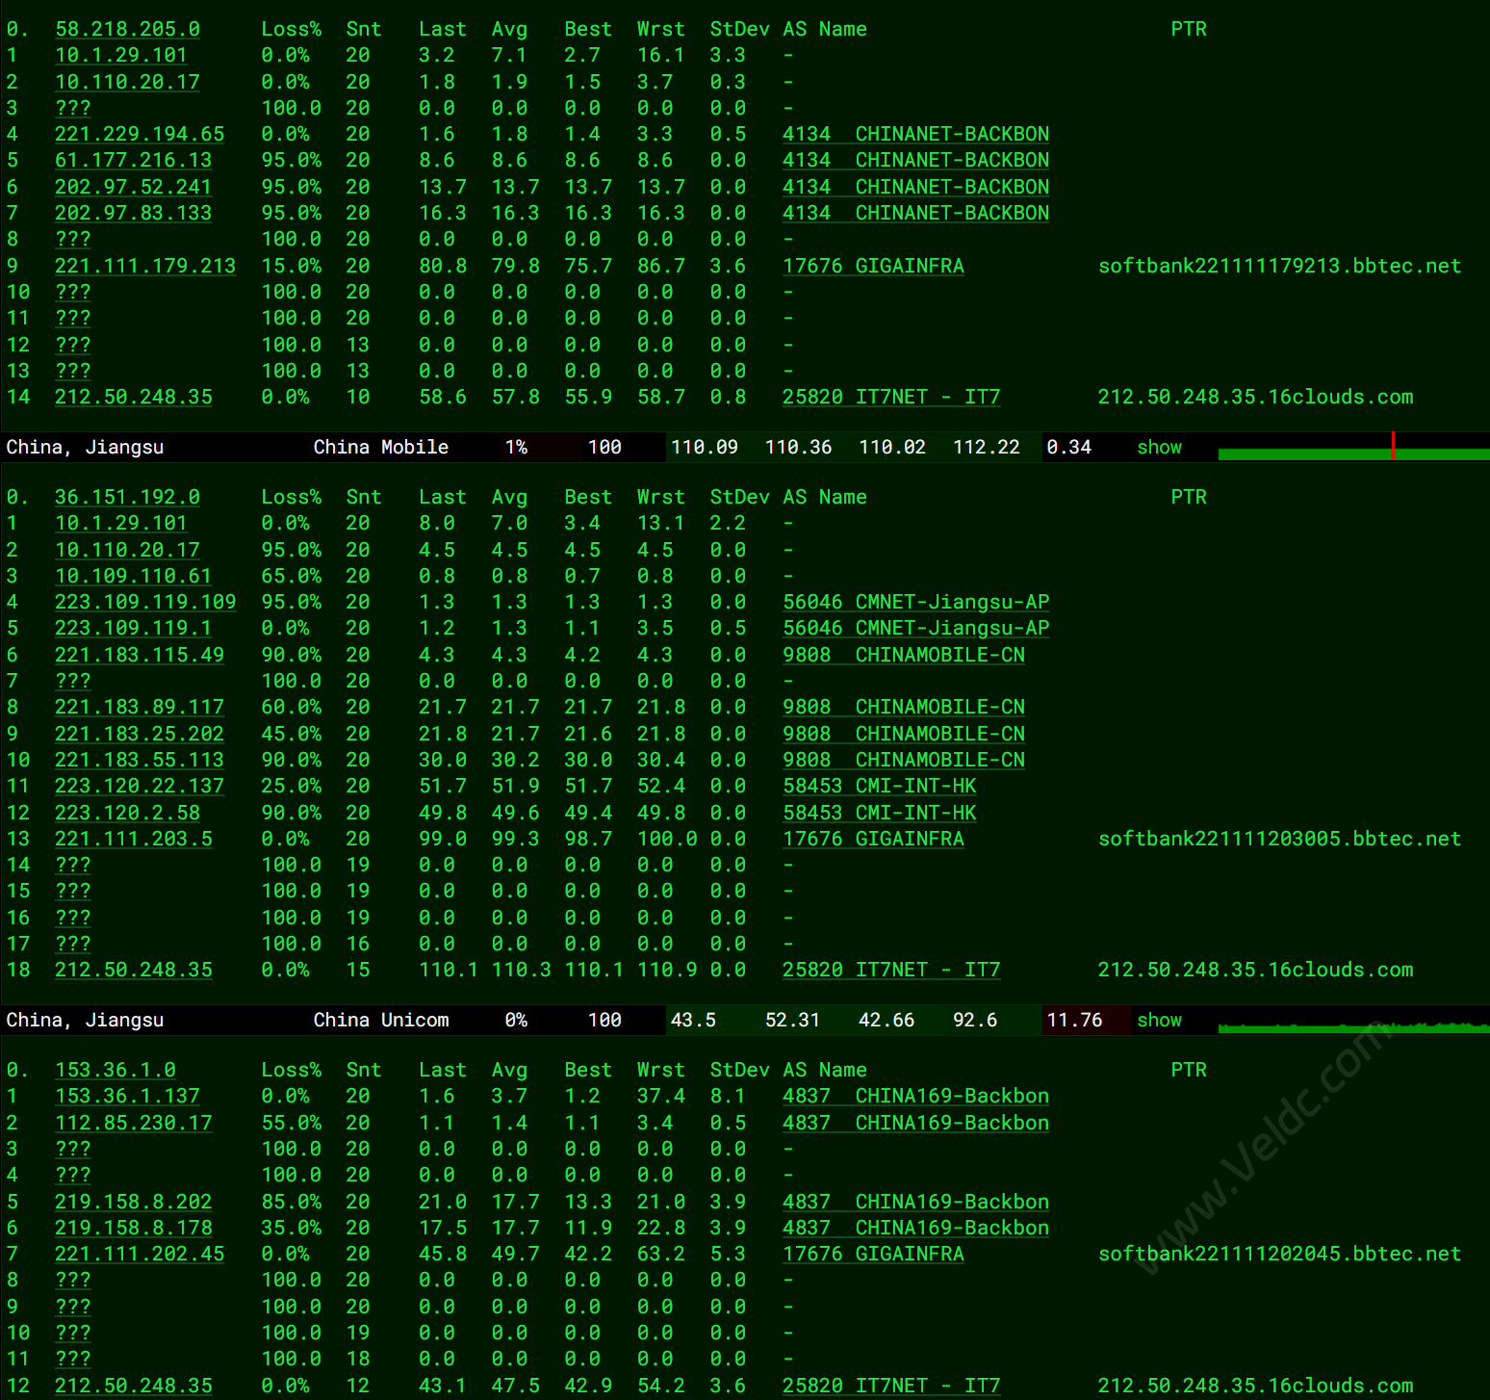Select the 11.76 deviation value
The width and height of the screenshot is (1490, 1400).
[x=1074, y=1021]
